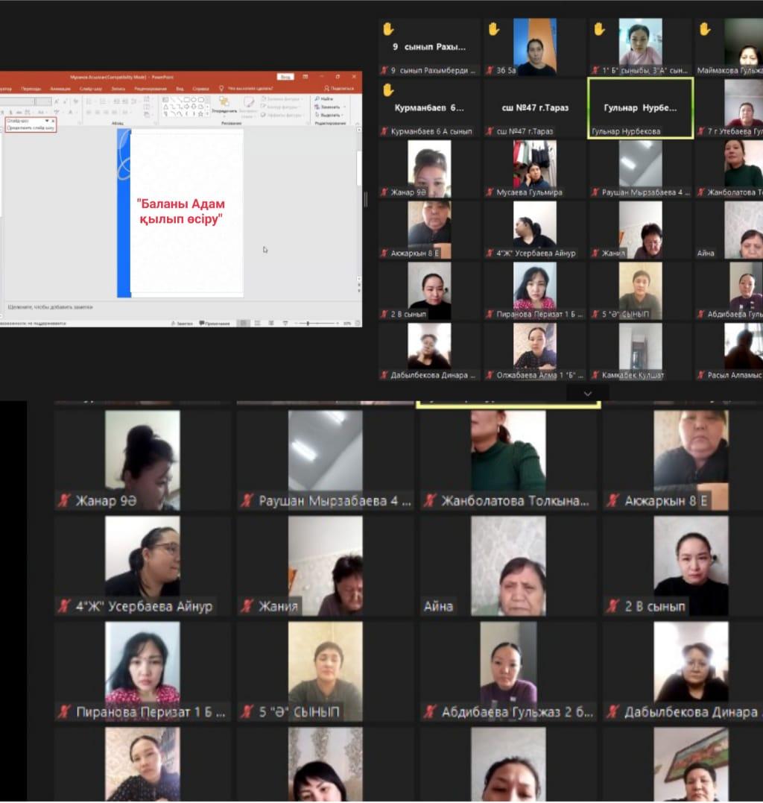The image size is (763, 803).
Task: Click the Упорядочить arrange icon
Action: pos(224,101)
